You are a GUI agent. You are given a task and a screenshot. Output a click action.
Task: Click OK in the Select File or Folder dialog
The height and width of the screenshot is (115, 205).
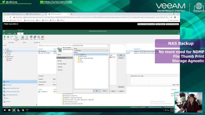[x=97, y=91]
